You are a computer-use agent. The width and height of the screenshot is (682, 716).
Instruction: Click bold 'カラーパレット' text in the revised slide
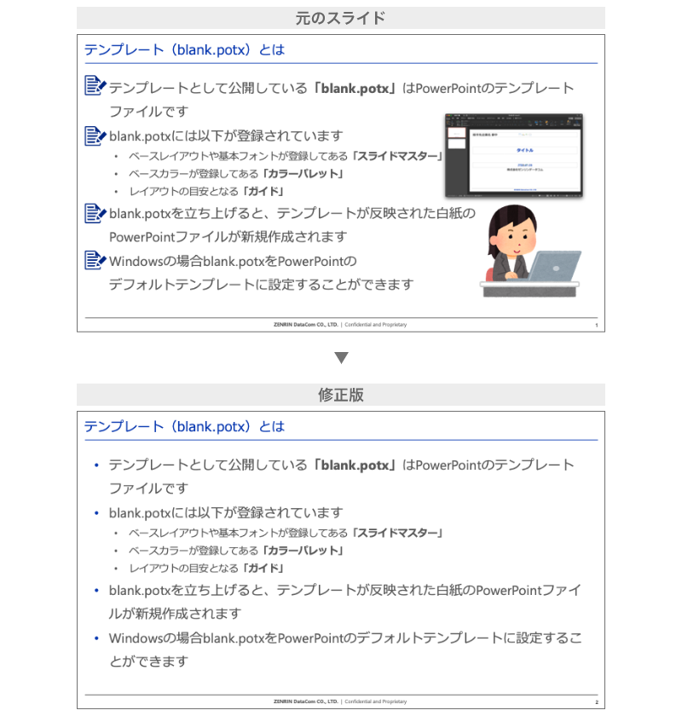point(303,551)
